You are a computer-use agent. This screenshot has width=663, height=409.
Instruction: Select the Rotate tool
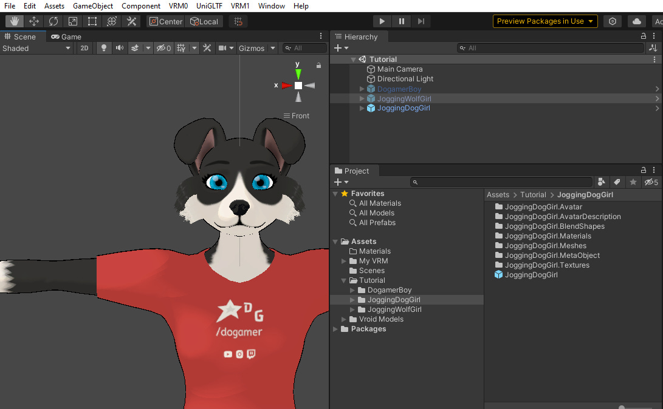pos(53,21)
